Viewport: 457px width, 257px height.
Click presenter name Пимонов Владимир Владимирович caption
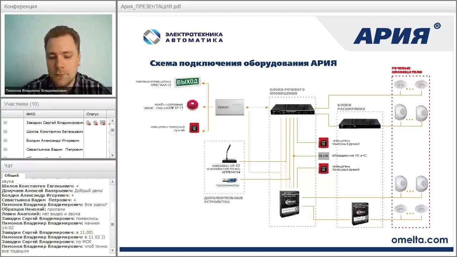(36, 91)
